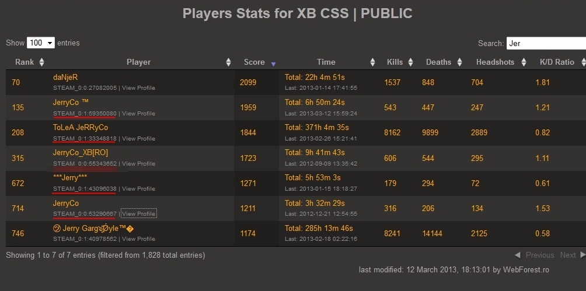586x291 pixels.
Task: View profile of JerryCo_XB[RO]
Action: (x=138, y=164)
